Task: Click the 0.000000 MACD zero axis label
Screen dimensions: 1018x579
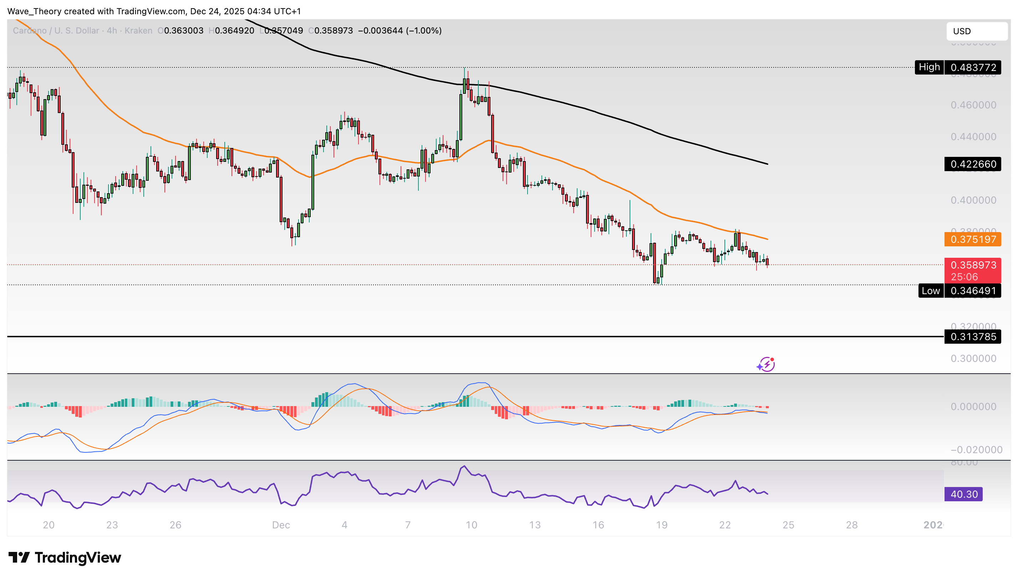Action: coord(973,406)
